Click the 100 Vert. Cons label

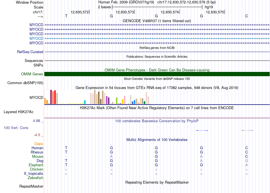[x=16, y=128]
